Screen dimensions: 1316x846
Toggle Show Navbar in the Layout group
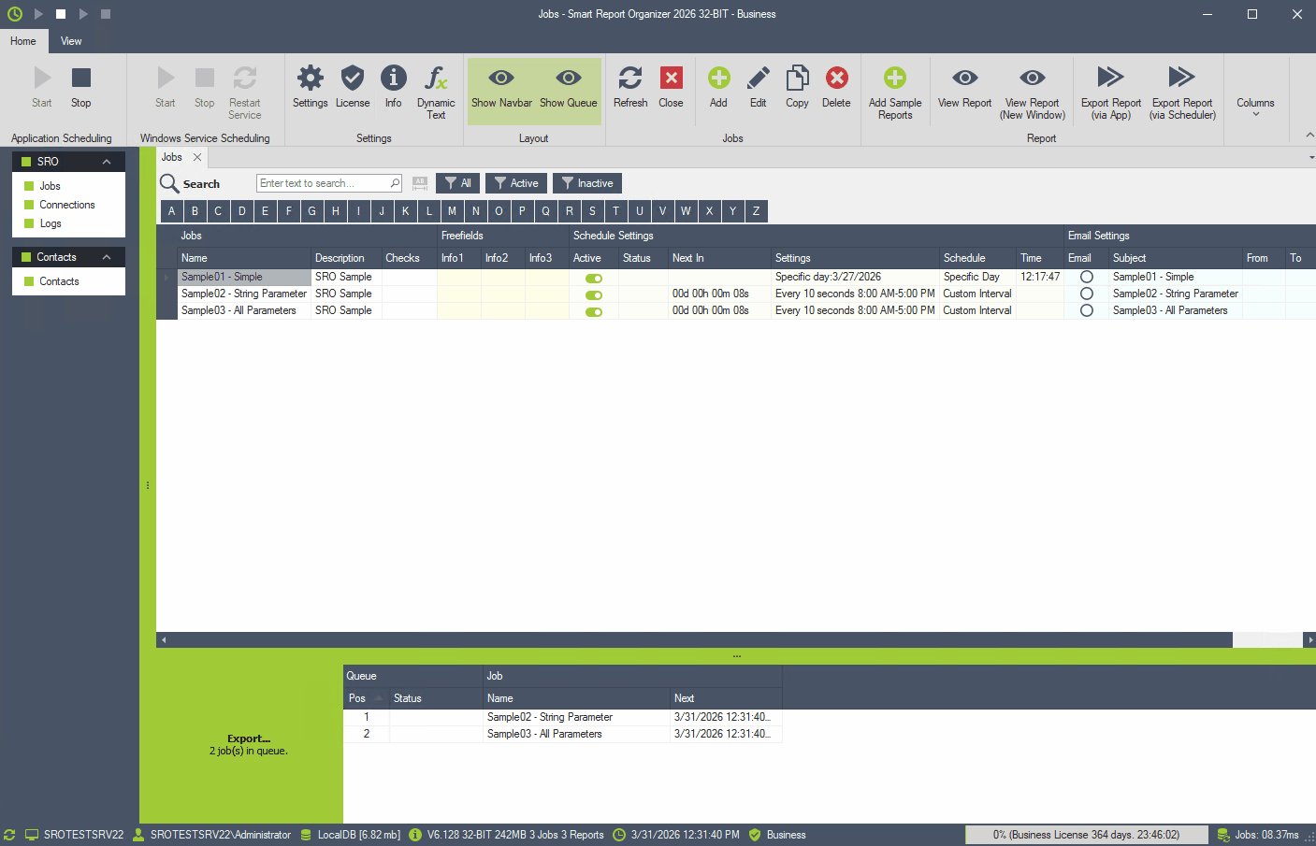[501, 87]
